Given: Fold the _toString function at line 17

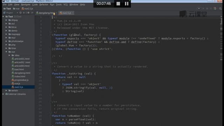Looking at the screenshot, I should click(51, 74).
